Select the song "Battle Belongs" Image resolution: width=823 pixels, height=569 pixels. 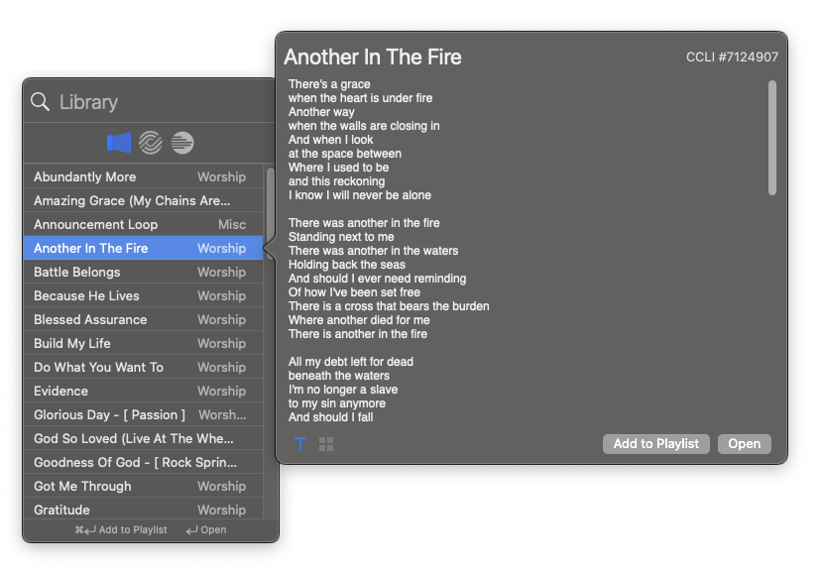[x=143, y=272]
